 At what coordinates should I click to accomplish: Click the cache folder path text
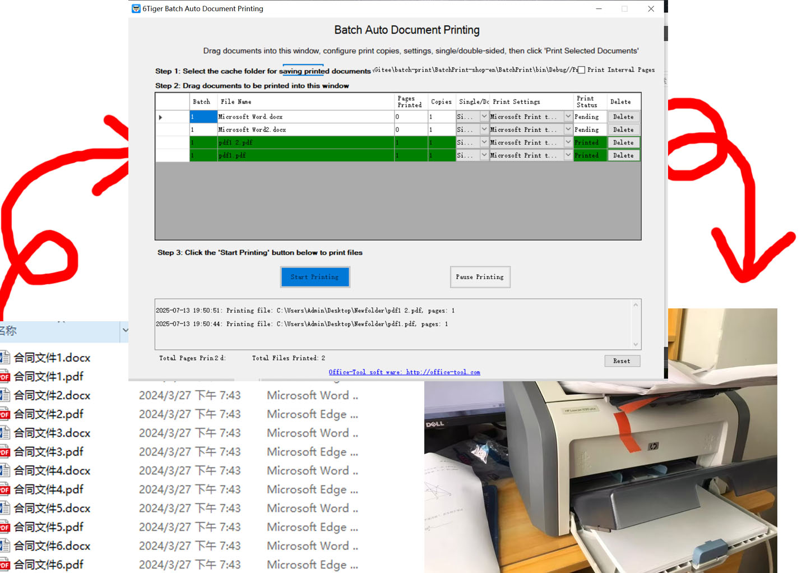pos(475,70)
